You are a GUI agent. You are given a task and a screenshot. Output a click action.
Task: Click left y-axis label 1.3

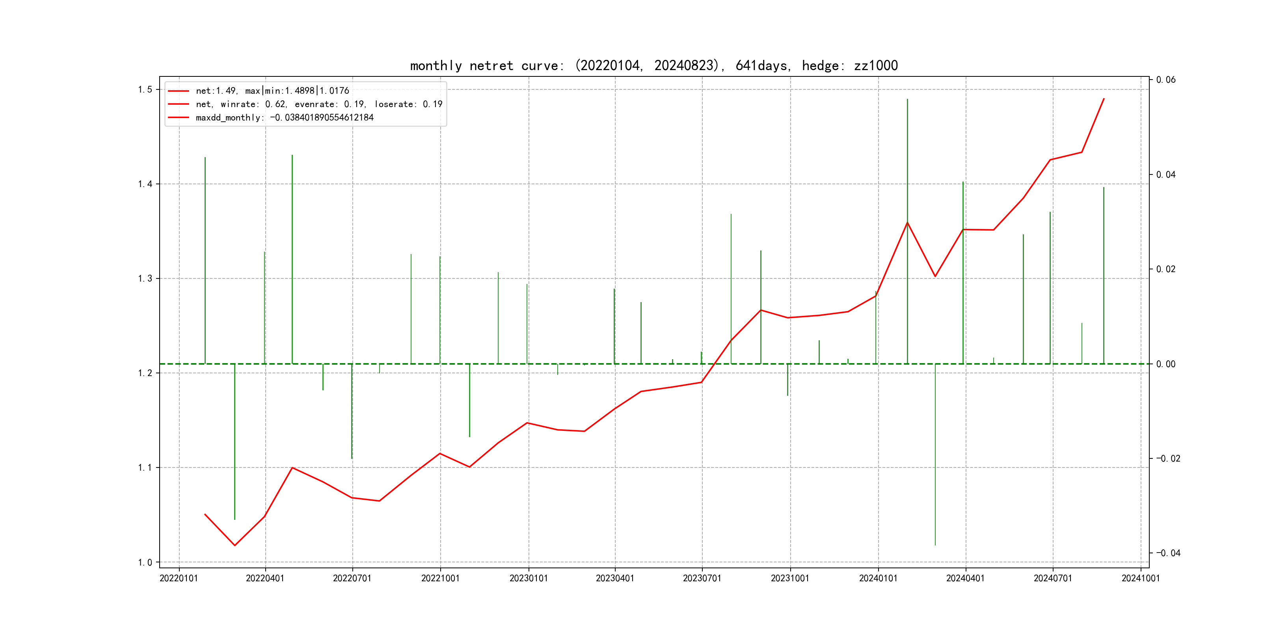click(145, 278)
